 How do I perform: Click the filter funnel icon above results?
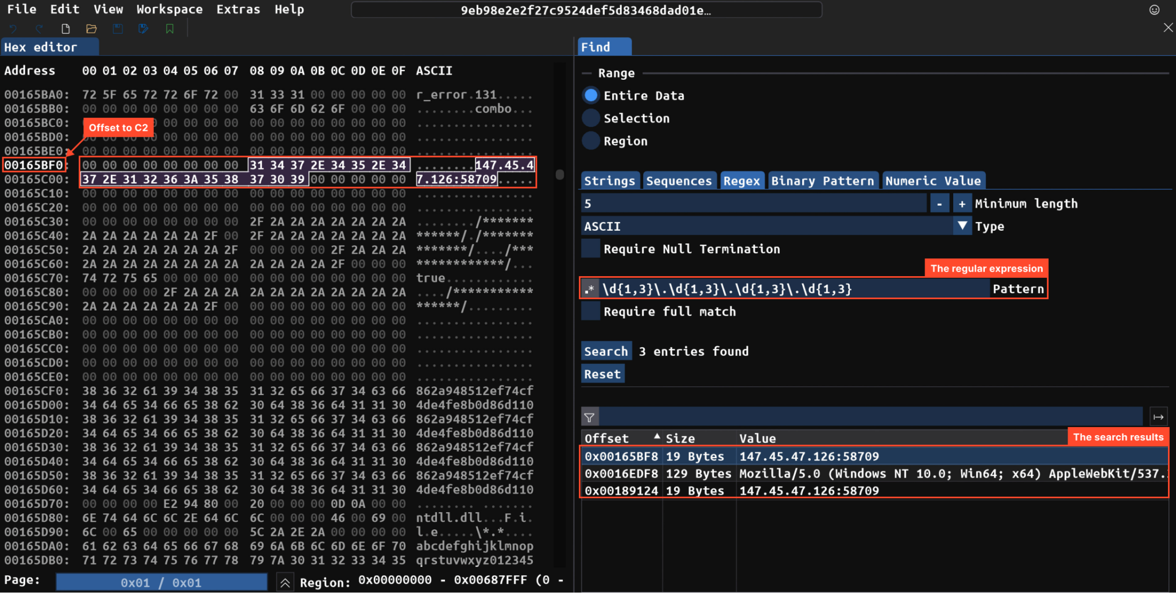[x=590, y=417]
